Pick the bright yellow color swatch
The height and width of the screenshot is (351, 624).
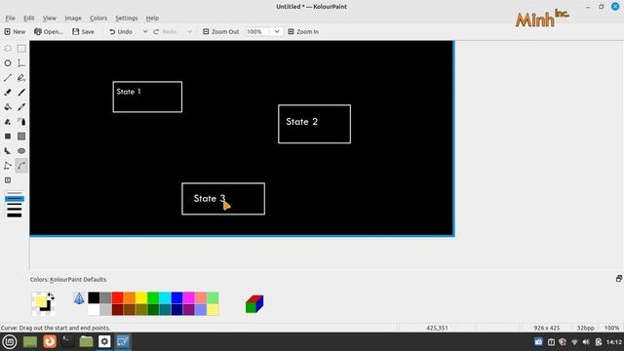141,297
